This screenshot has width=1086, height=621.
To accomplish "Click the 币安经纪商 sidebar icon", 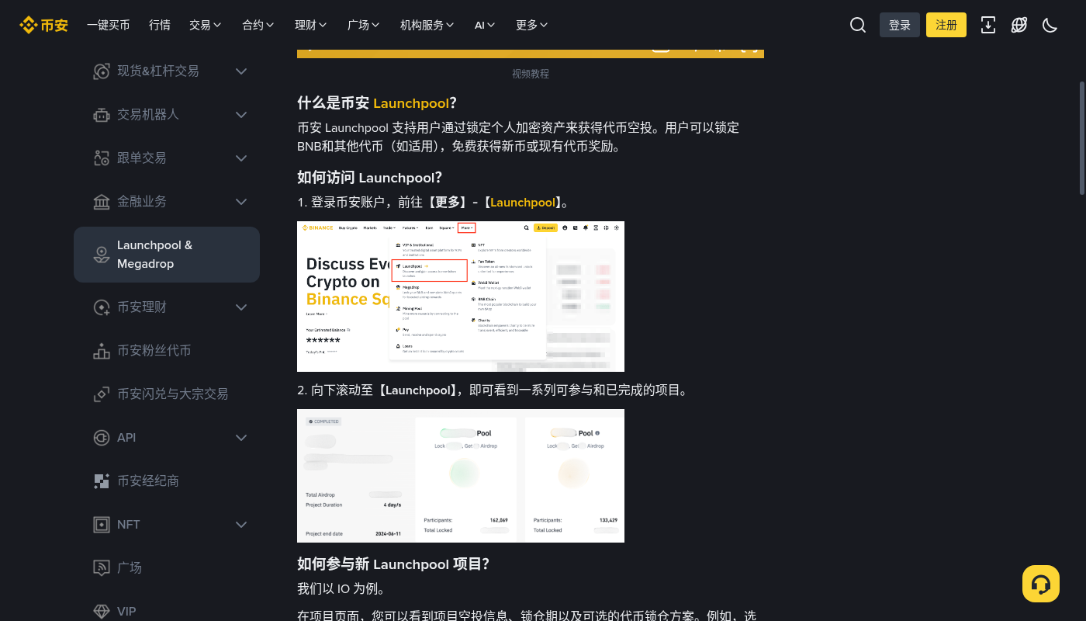I will coord(102,481).
